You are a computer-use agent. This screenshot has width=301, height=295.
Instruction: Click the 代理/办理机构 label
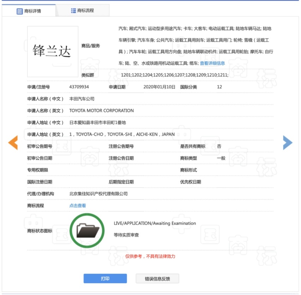pyautogui.click(x=41, y=194)
